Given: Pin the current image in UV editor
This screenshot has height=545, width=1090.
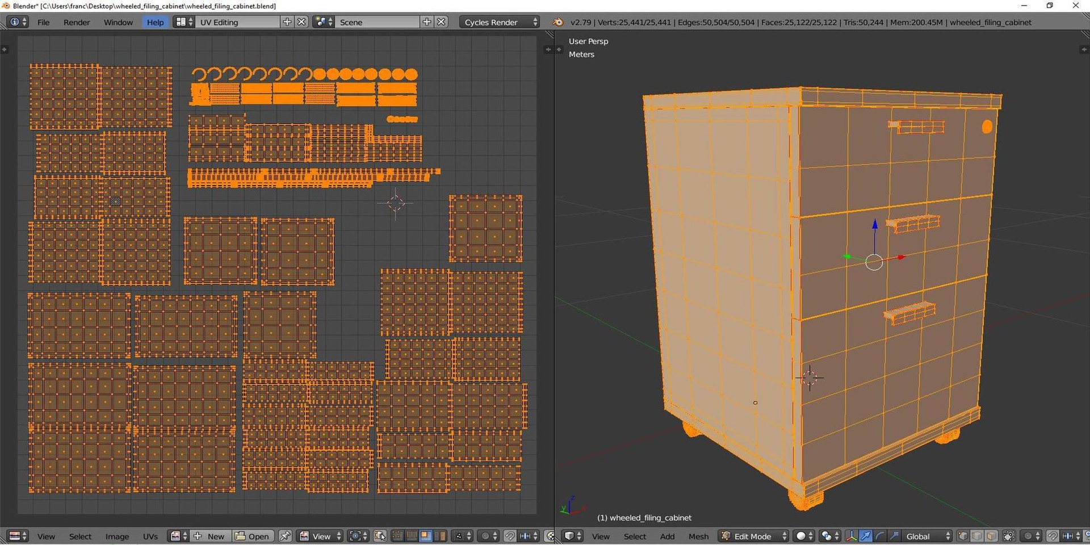Looking at the screenshot, I should click(286, 536).
